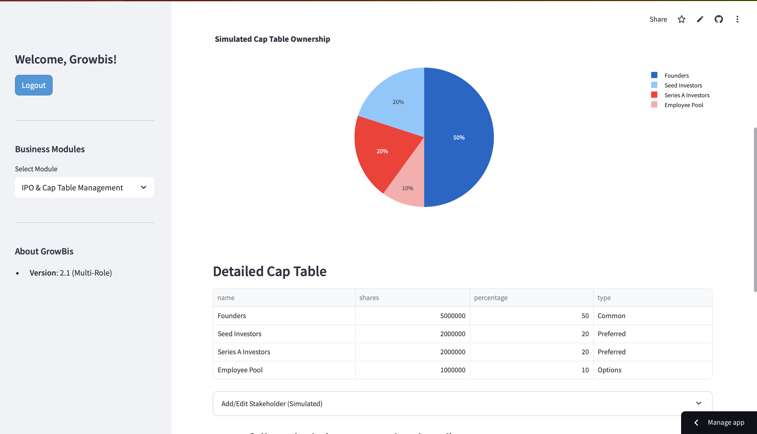The image size is (757, 434).
Task: Open the GitHub repository icon
Action: [x=719, y=19]
